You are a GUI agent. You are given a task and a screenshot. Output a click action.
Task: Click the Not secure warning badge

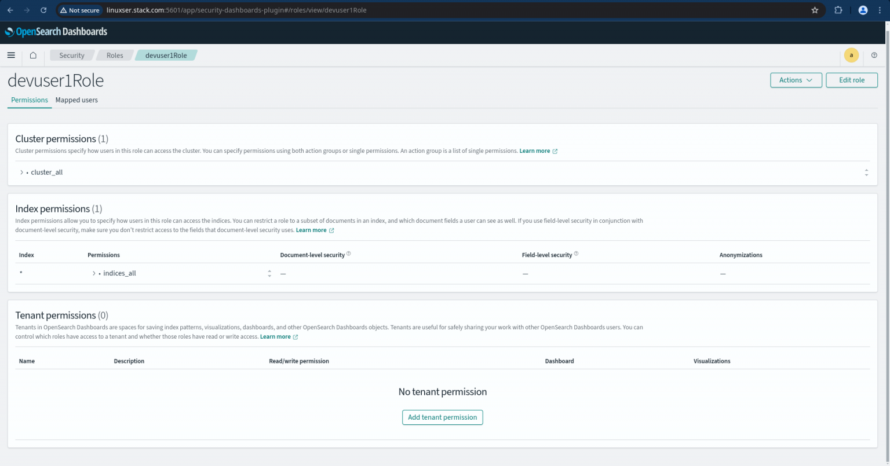(x=79, y=10)
